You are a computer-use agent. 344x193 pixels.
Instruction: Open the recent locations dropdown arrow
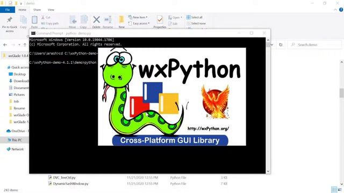point(19,44)
